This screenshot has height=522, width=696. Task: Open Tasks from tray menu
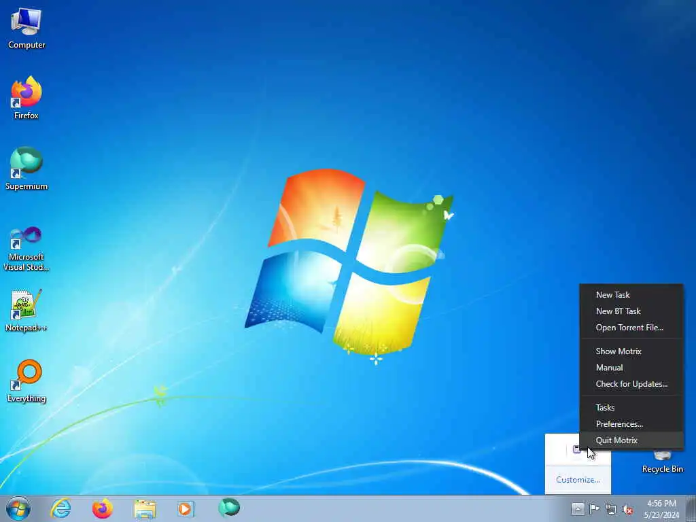coord(631,408)
